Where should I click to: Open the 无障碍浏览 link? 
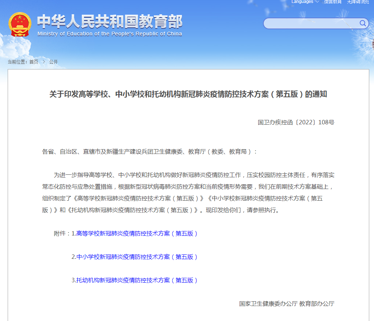(358, 2)
